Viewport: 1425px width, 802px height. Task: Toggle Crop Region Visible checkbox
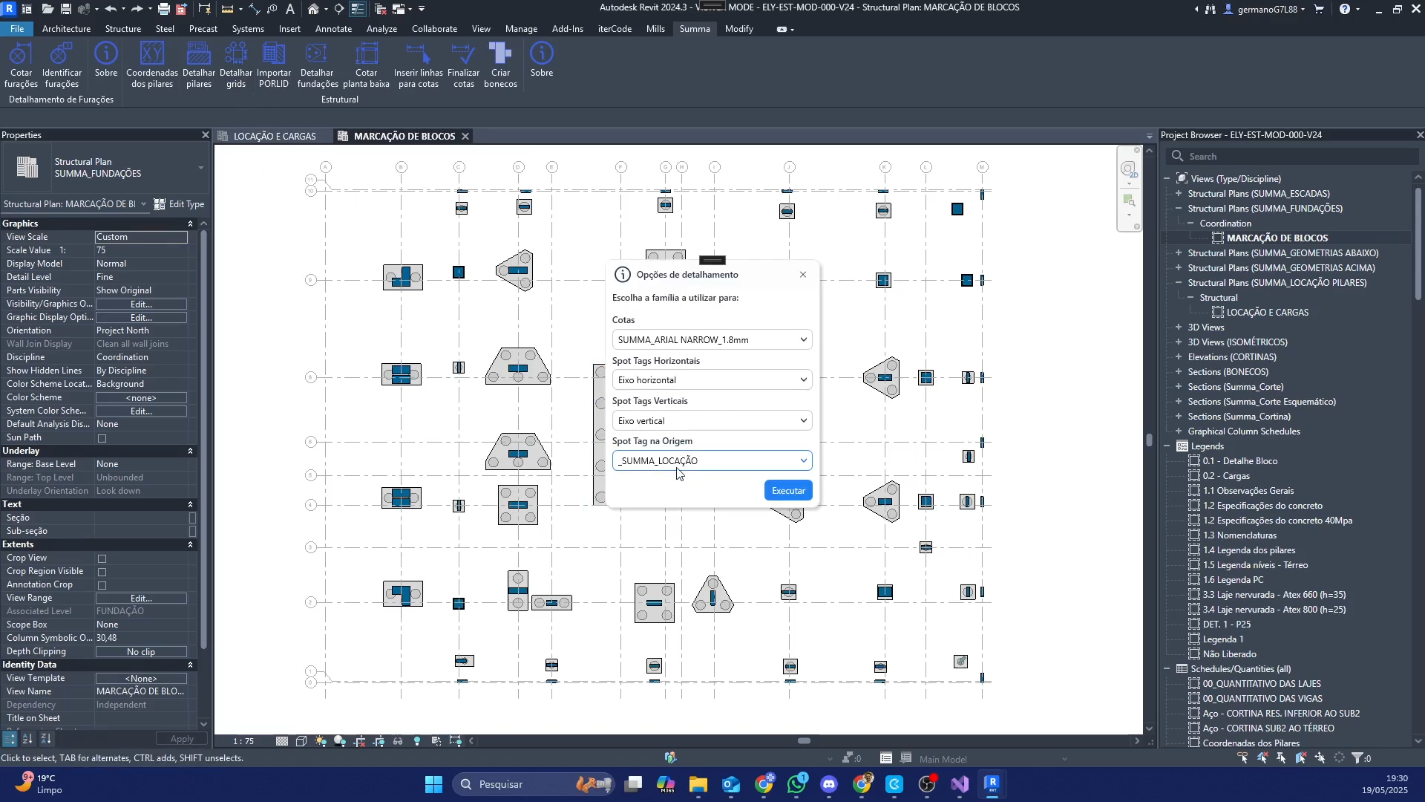pyautogui.click(x=102, y=572)
